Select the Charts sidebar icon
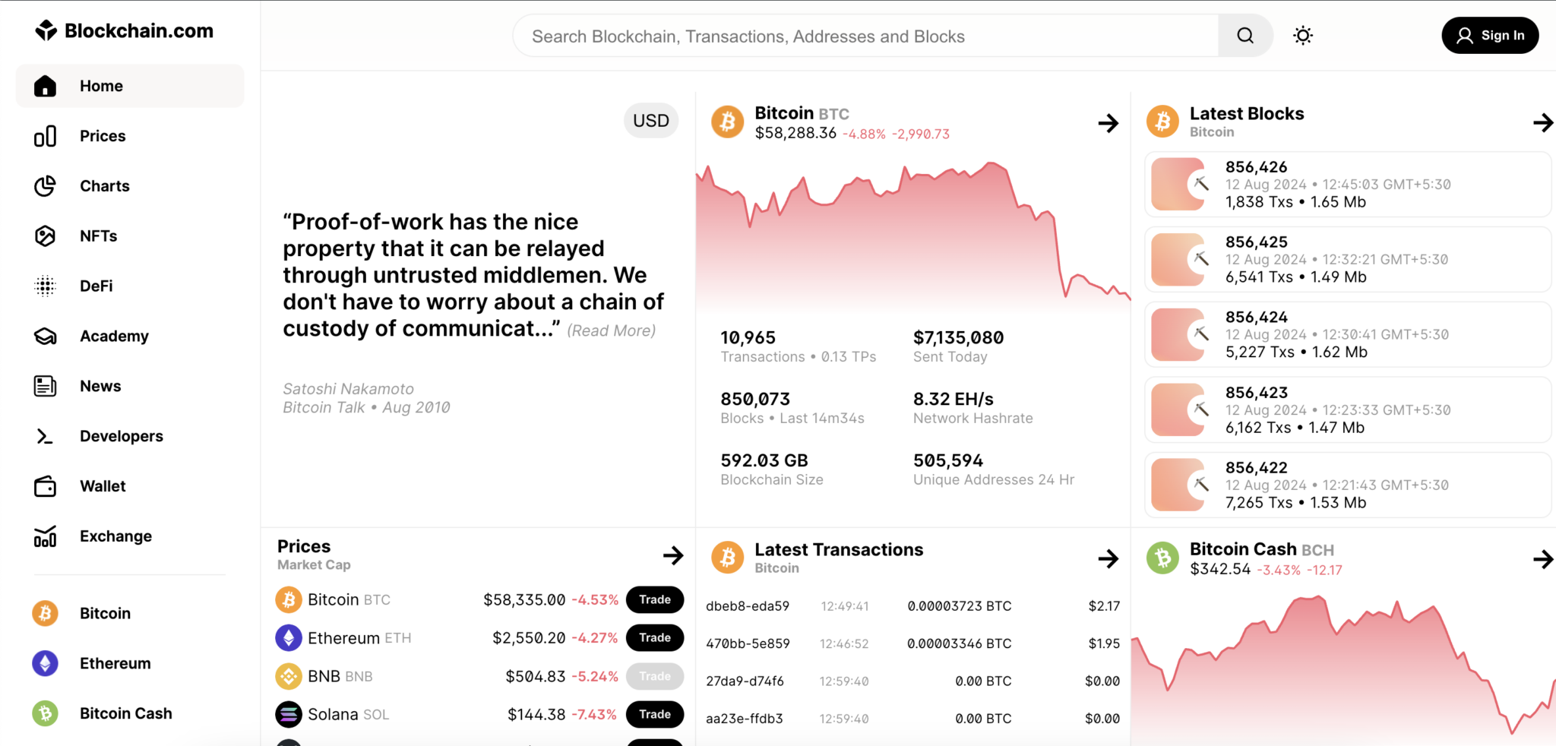 point(46,185)
